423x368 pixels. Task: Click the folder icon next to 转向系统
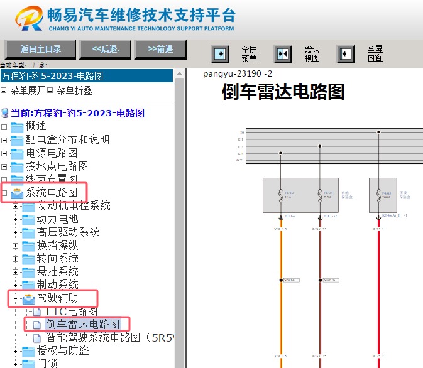pyautogui.click(x=28, y=259)
